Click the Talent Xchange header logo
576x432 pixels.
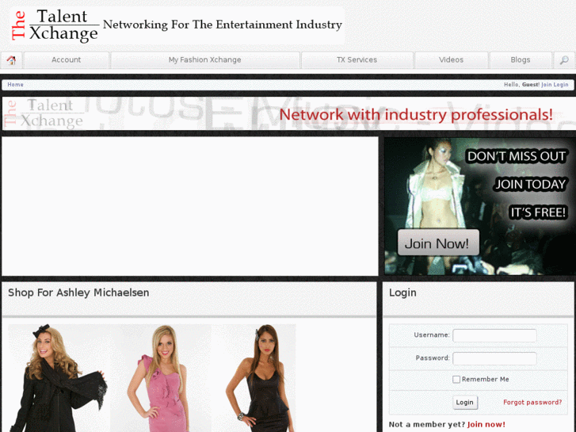click(x=177, y=25)
